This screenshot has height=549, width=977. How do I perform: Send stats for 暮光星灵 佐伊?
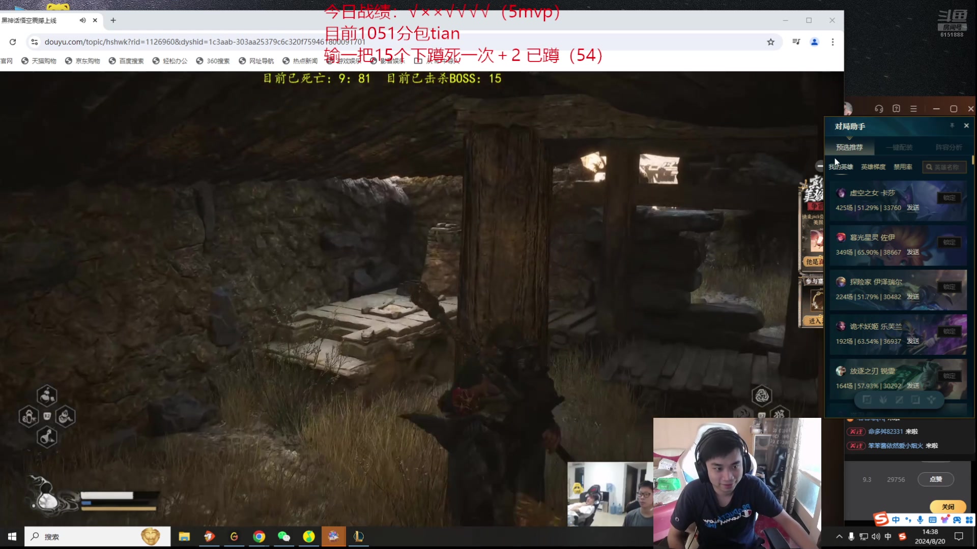(913, 252)
